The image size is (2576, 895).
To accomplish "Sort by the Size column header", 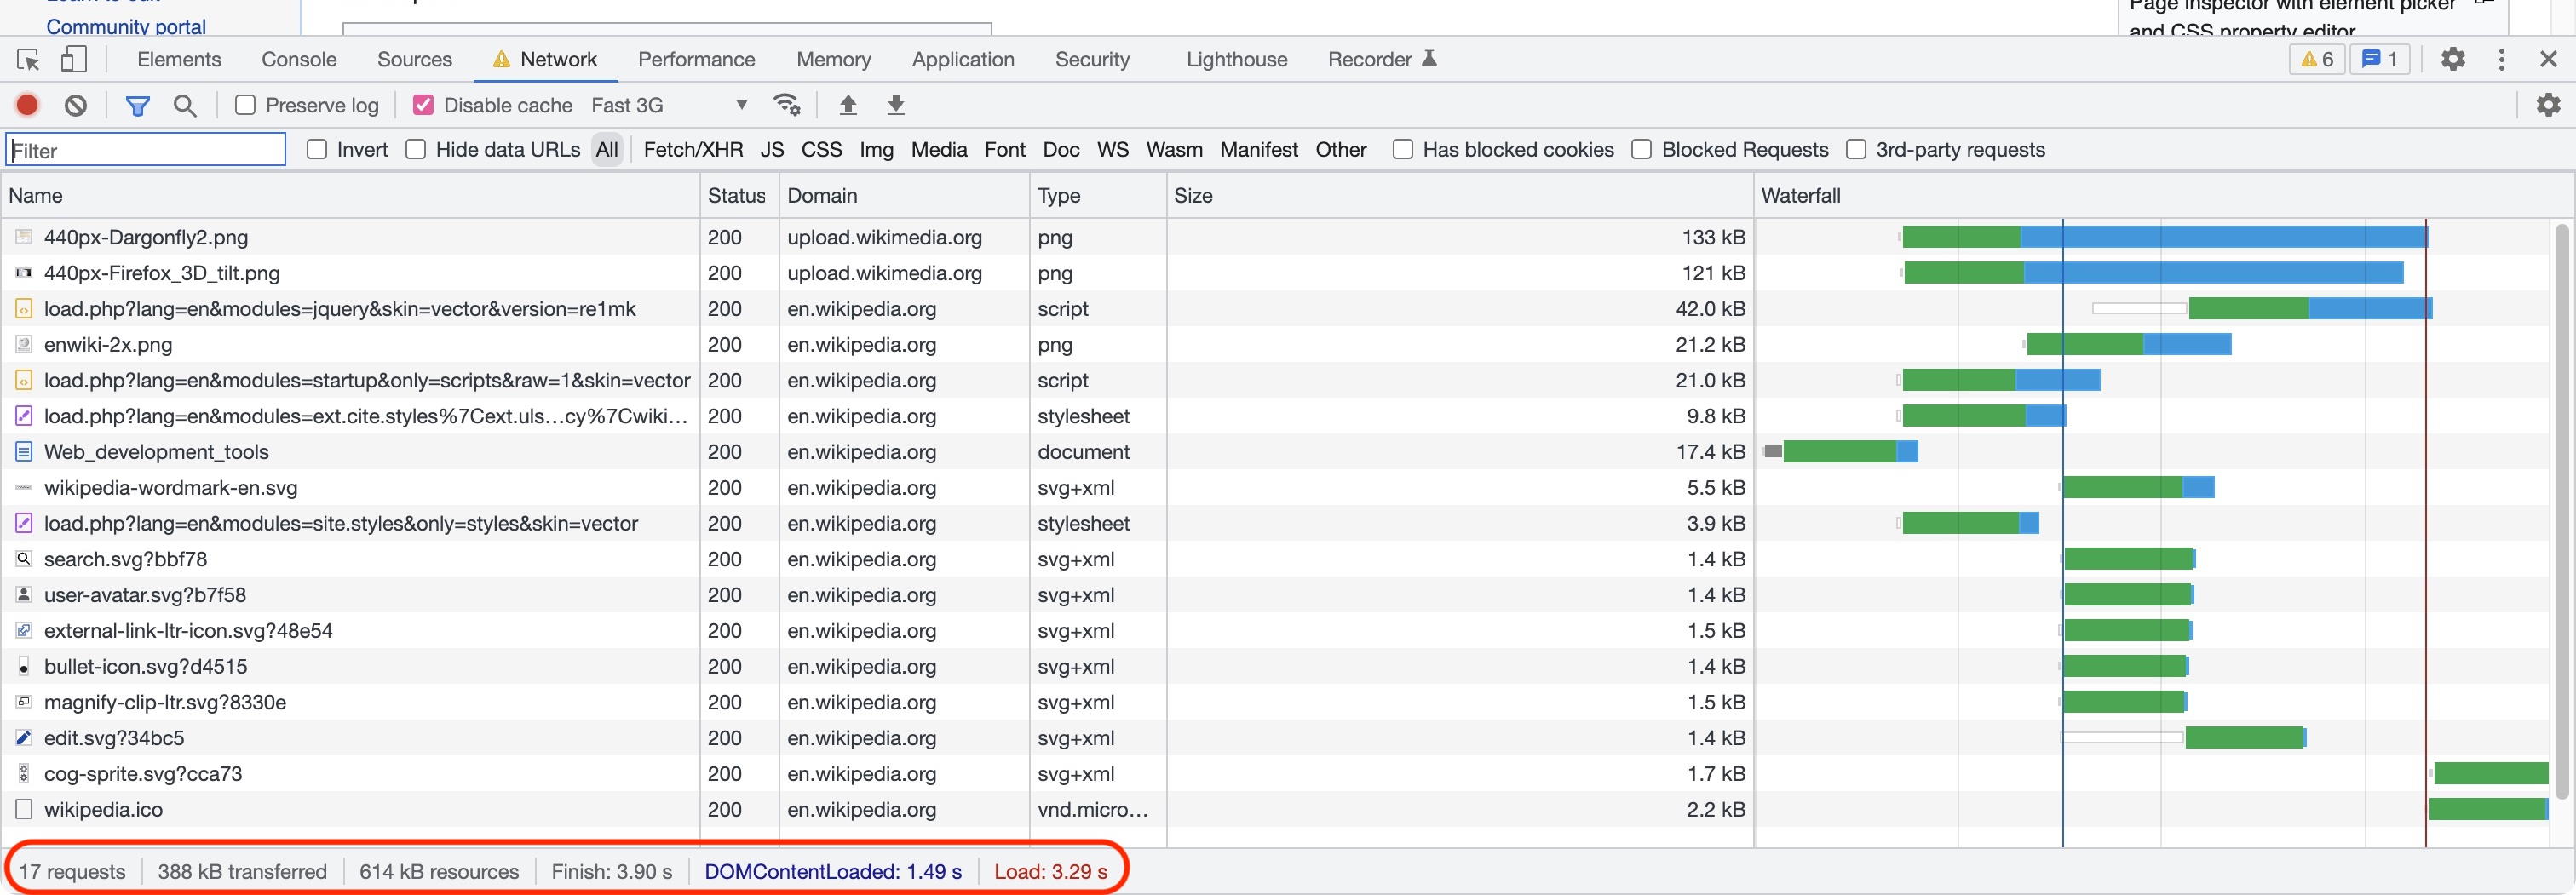I will (1460, 196).
